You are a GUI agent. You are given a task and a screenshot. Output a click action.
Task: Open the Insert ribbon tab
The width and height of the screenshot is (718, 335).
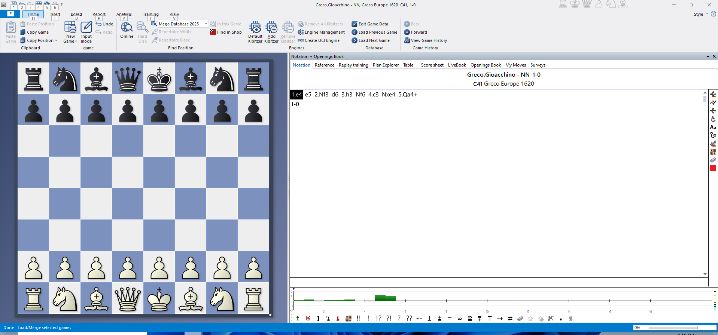click(55, 14)
